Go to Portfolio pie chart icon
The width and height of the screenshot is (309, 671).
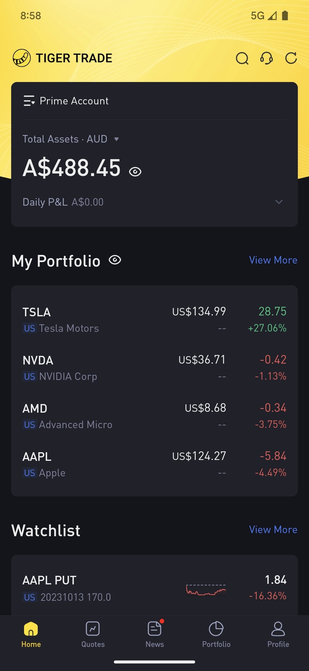[x=216, y=629]
